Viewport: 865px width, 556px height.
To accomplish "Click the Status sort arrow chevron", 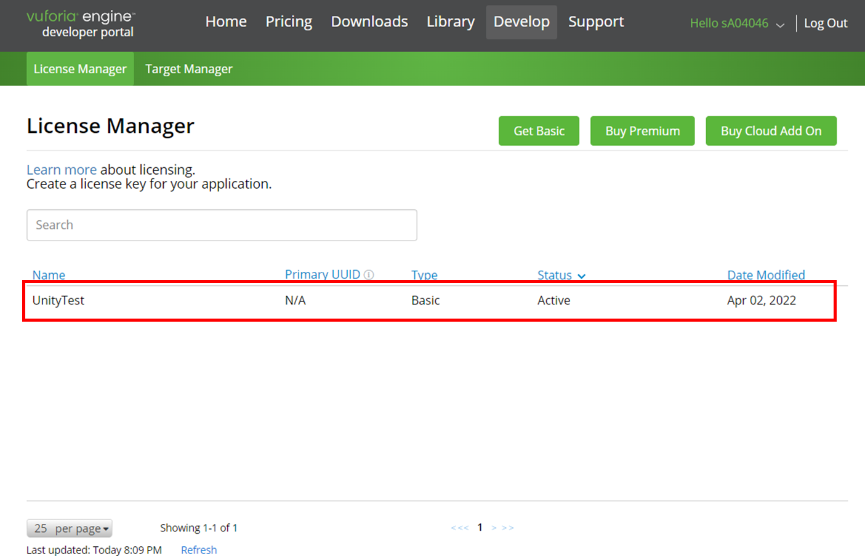I will (581, 276).
